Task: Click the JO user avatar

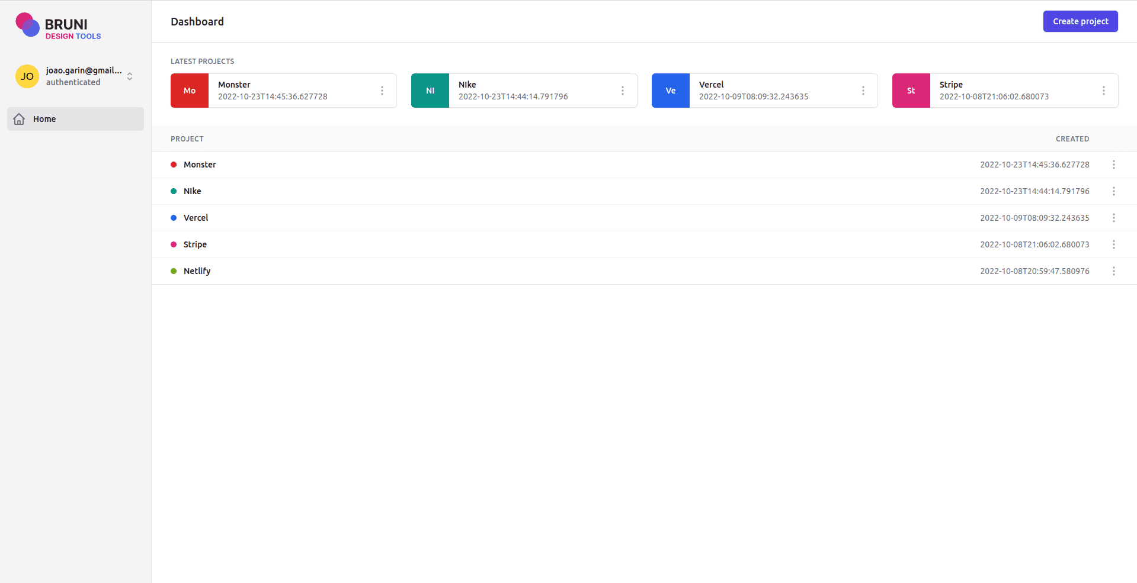Action: (27, 76)
